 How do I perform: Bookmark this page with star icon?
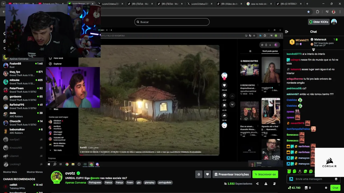click(x=308, y=12)
